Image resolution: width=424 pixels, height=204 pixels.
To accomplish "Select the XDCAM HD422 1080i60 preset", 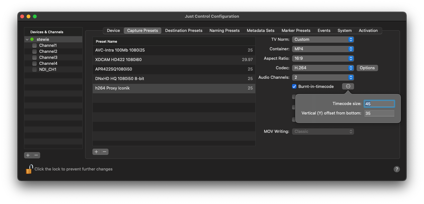I will pyautogui.click(x=174, y=60).
